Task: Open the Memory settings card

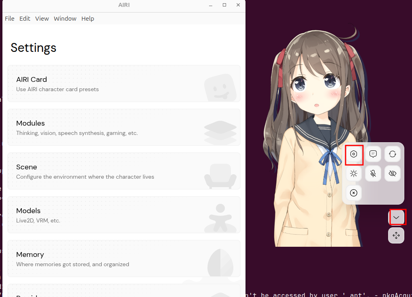Action: tap(124, 259)
